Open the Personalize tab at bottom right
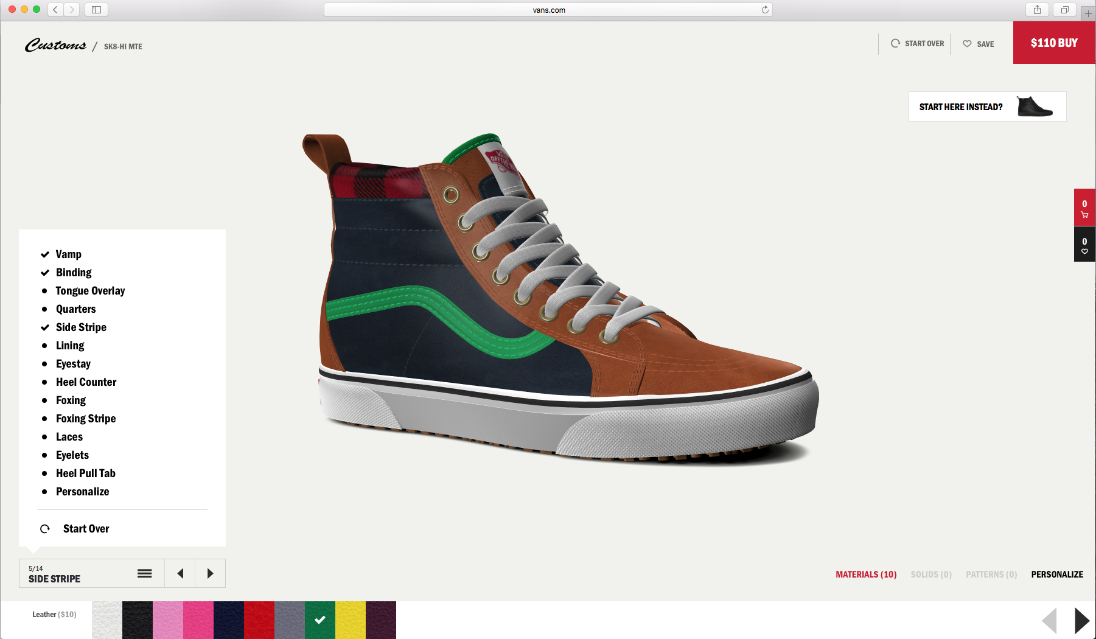The width and height of the screenshot is (1096, 639). tap(1057, 574)
